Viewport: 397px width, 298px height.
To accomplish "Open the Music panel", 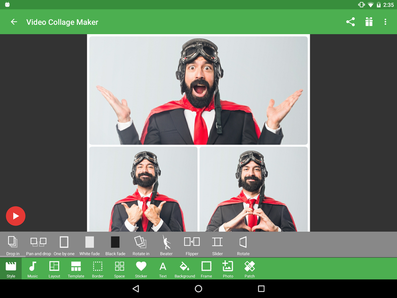I will point(32,269).
